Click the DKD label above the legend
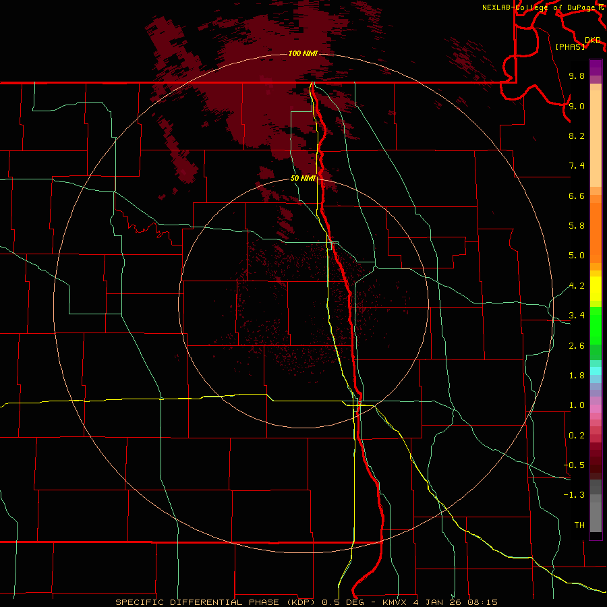This screenshot has width=607, height=607. click(593, 40)
